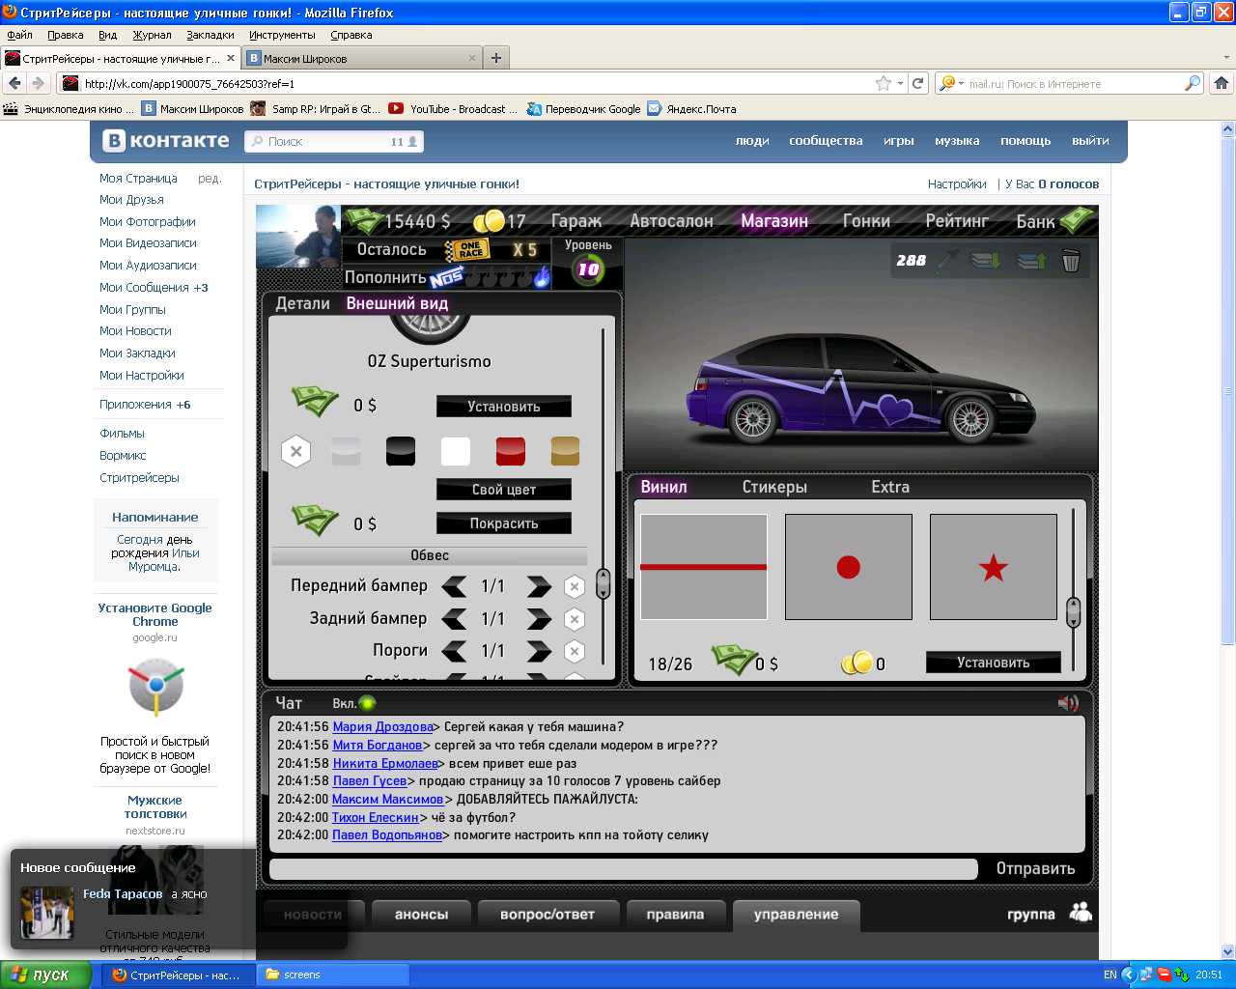Select the gold rim color swatch

565,451
